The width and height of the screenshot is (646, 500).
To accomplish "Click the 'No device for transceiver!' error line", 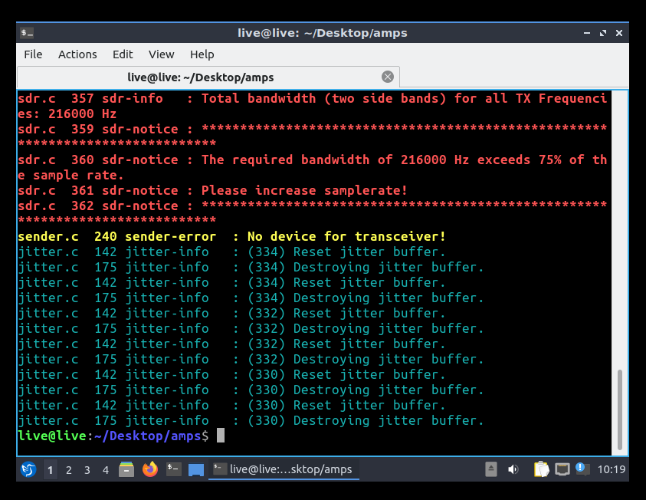I will coord(231,237).
